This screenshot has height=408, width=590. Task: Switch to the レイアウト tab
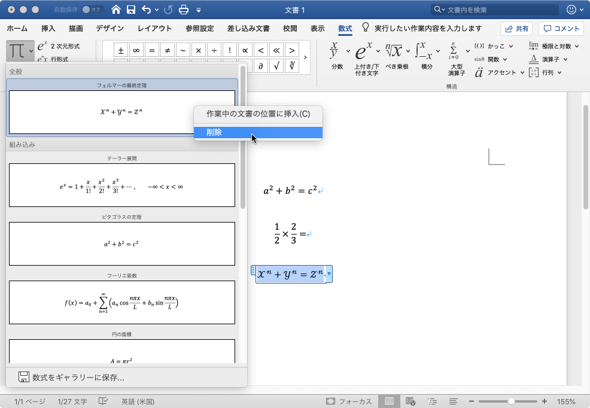pos(154,28)
